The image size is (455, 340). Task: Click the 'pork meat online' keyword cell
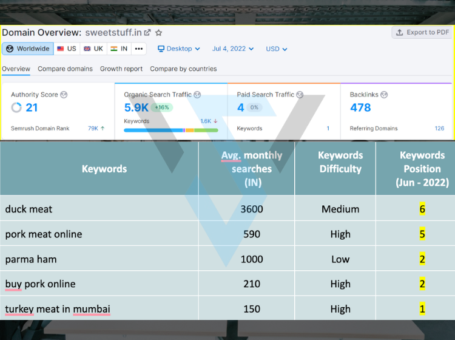99,234
